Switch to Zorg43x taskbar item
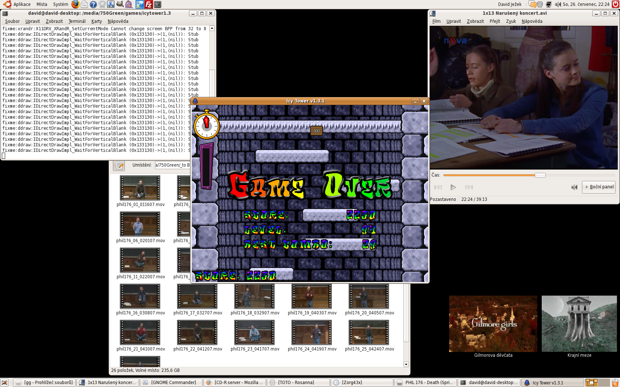This screenshot has width=620, height=387. [362, 383]
